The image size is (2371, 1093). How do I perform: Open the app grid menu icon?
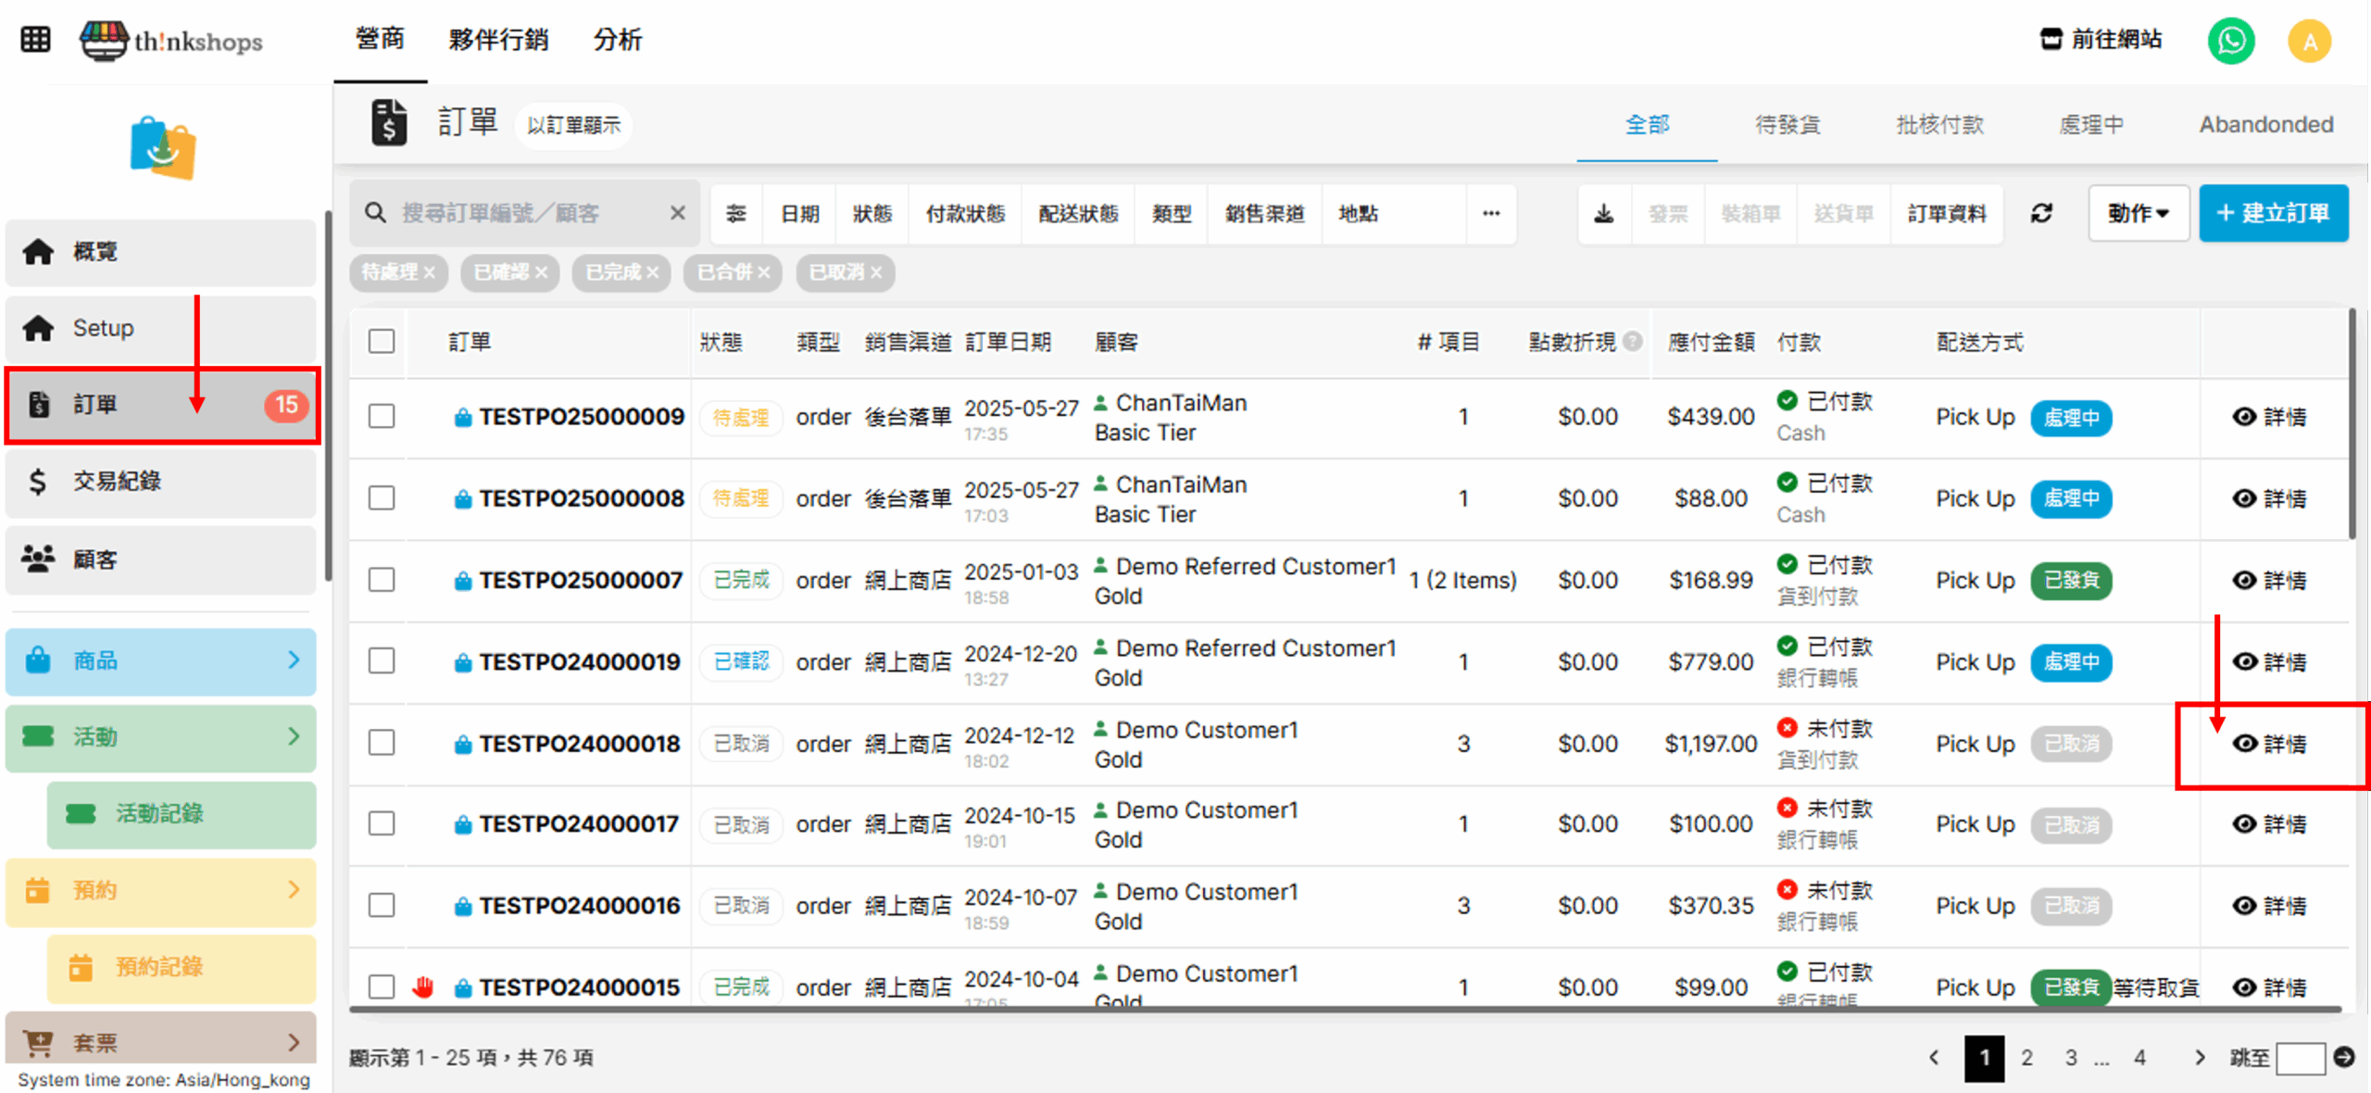click(35, 40)
